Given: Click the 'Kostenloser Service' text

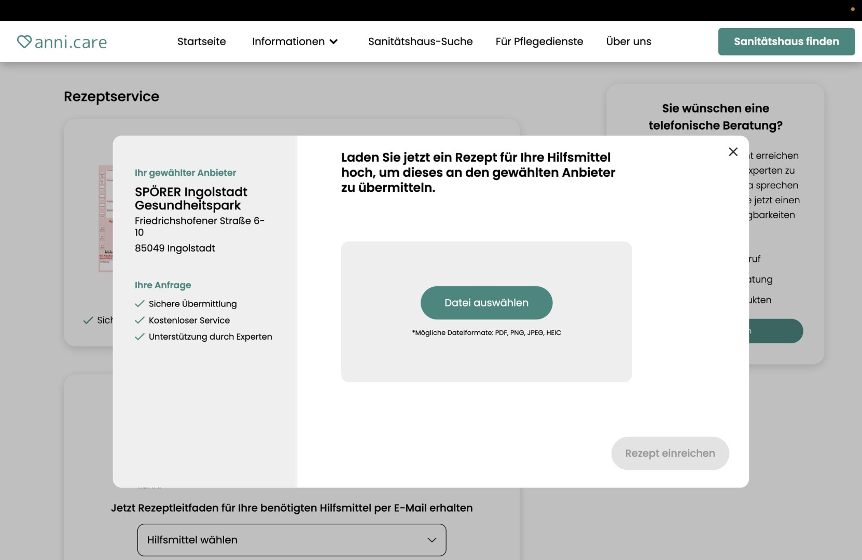Looking at the screenshot, I should pos(189,320).
